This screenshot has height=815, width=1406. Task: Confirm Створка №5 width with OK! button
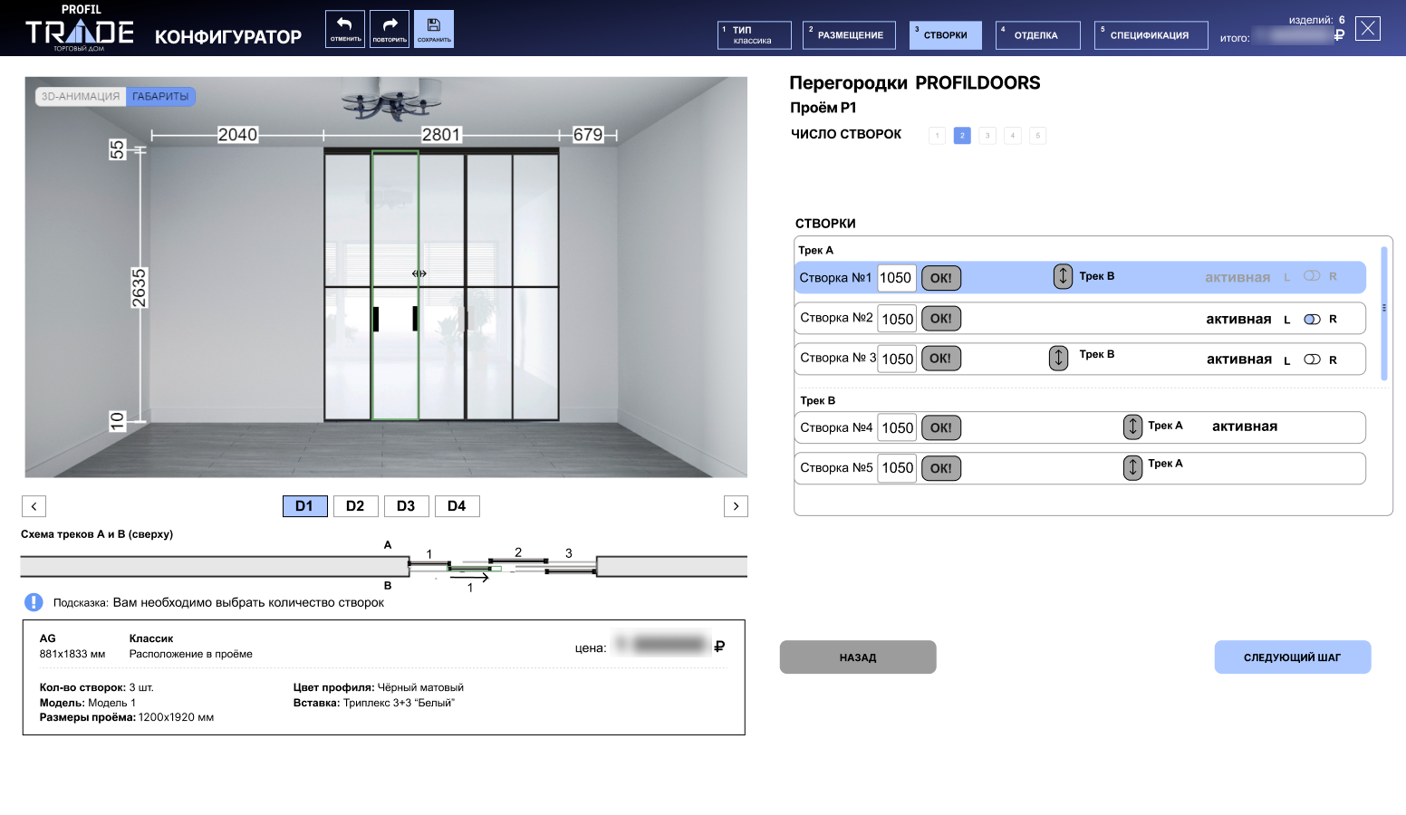click(941, 468)
